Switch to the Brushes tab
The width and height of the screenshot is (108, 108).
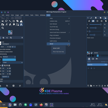point(91,18)
